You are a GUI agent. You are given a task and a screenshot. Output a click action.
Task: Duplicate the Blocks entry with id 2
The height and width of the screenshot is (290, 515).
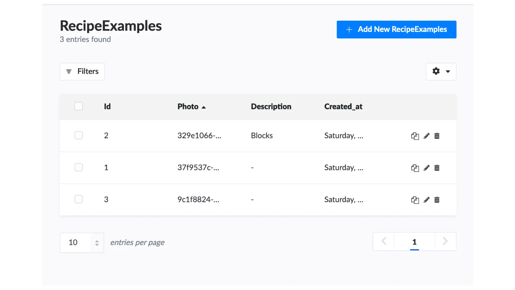pos(415,136)
